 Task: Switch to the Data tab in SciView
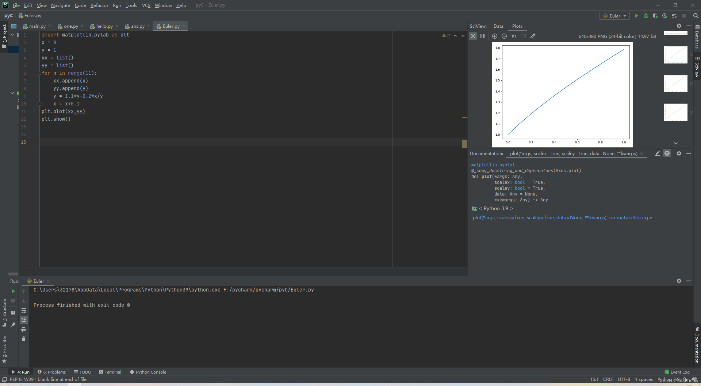coord(498,26)
